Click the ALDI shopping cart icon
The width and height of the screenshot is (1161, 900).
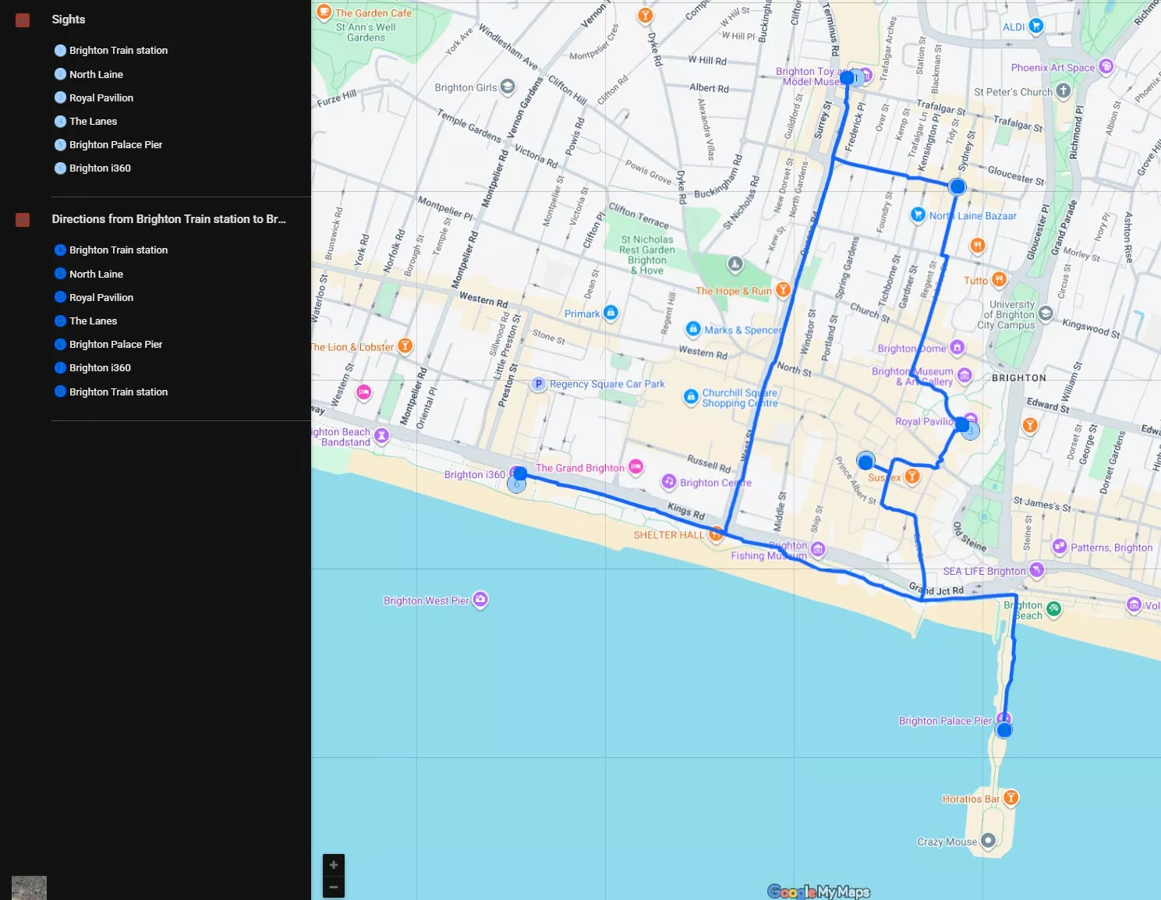coord(1035,26)
